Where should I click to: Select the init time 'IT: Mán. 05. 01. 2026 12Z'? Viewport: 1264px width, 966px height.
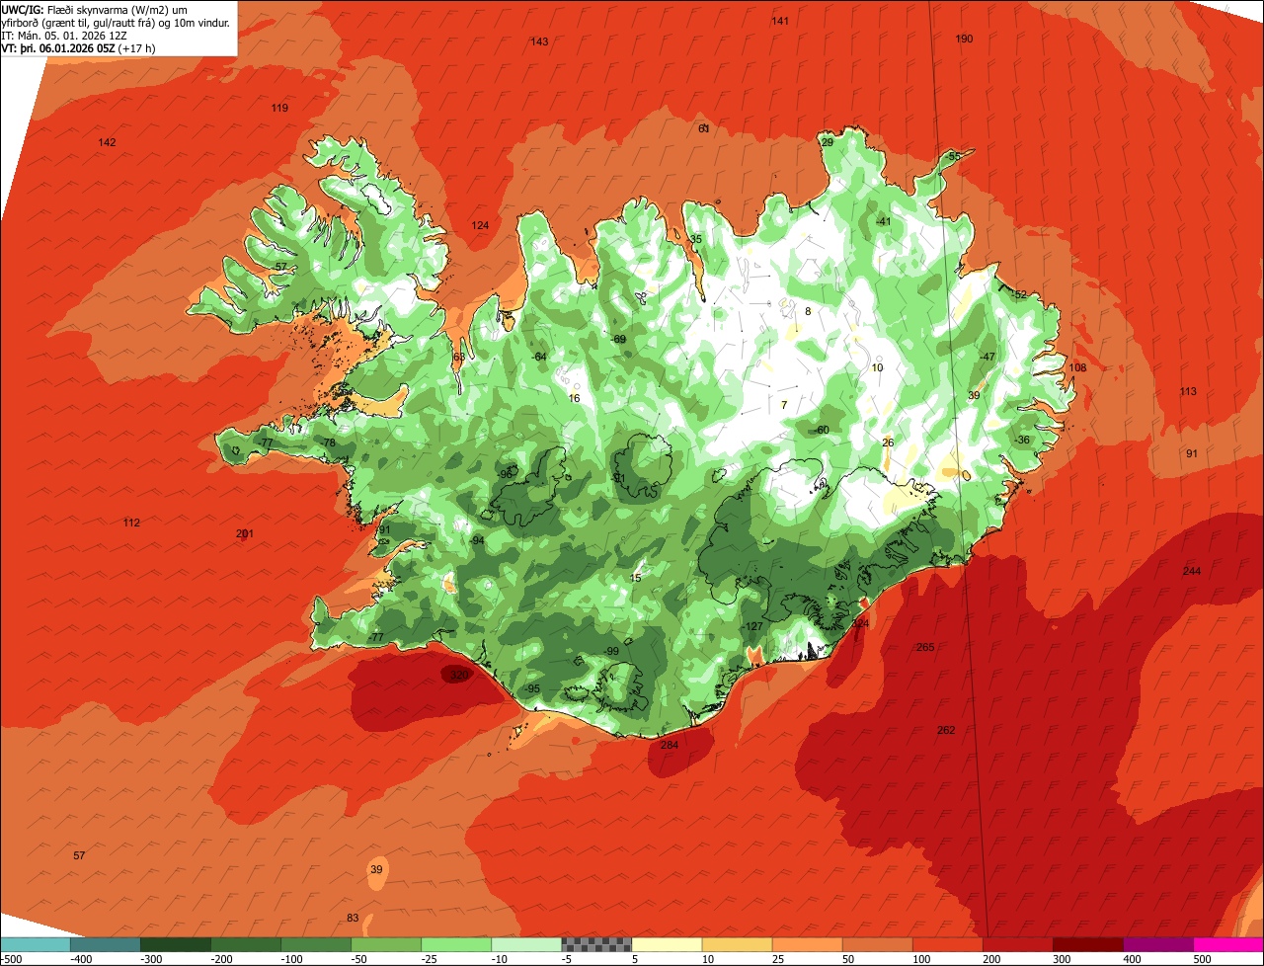pyautogui.click(x=64, y=35)
